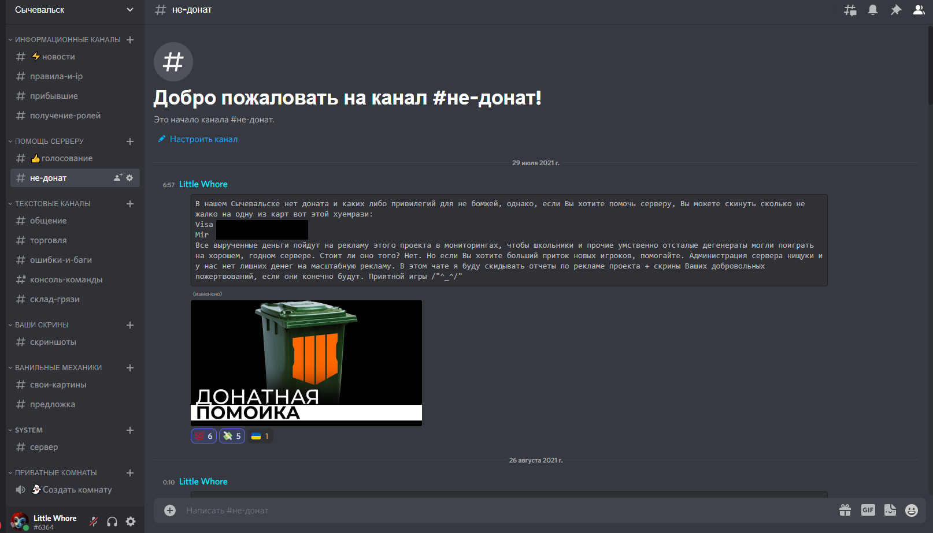Open invite icon on не-донат channel
The height and width of the screenshot is (533, 933).
118,178
